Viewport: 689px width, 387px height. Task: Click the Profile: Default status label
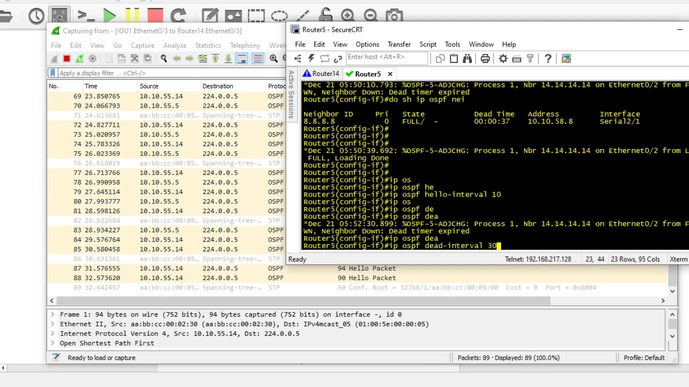pyautogui.click(x=644, y=358)
